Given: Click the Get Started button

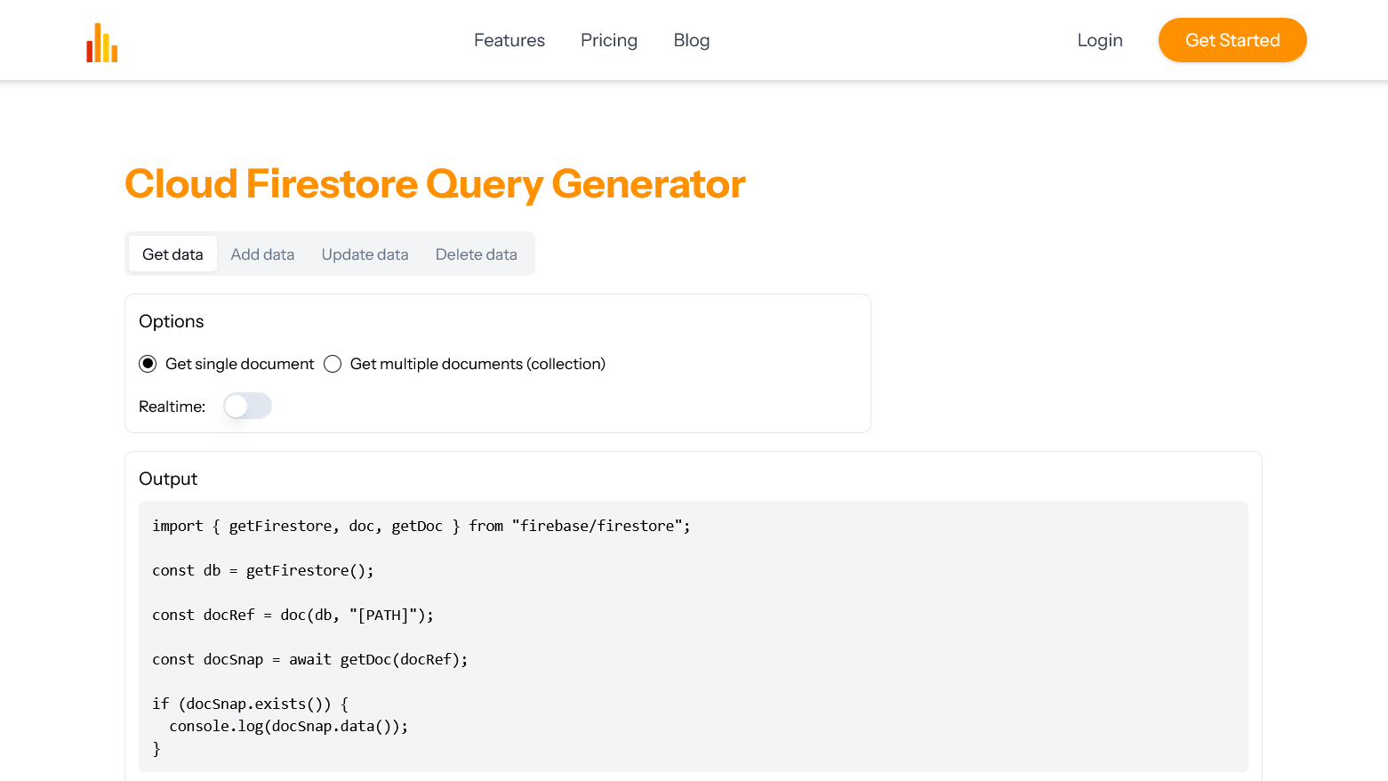Looking at the screenshot, I should click(1232, 40).
